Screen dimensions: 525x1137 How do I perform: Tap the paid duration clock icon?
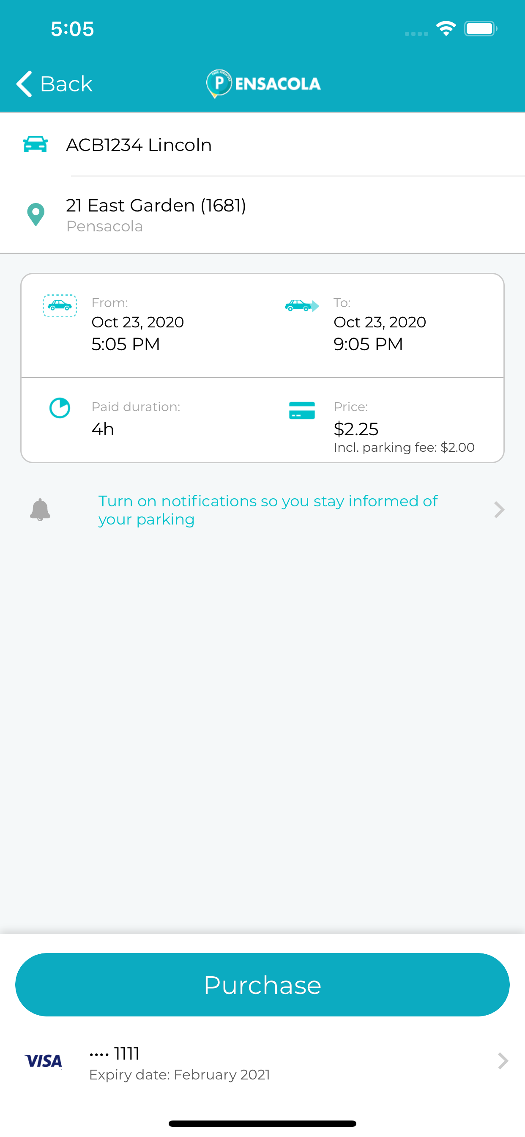point(60,408)
